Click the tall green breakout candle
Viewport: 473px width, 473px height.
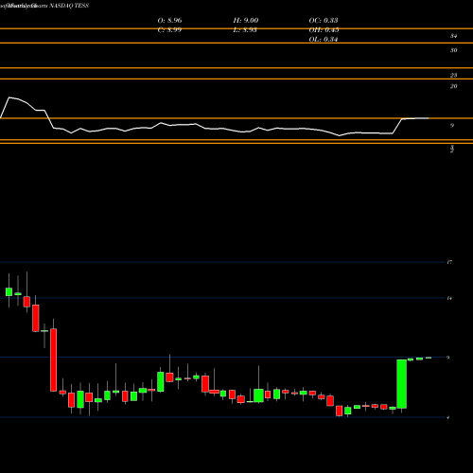coord(401,384)
